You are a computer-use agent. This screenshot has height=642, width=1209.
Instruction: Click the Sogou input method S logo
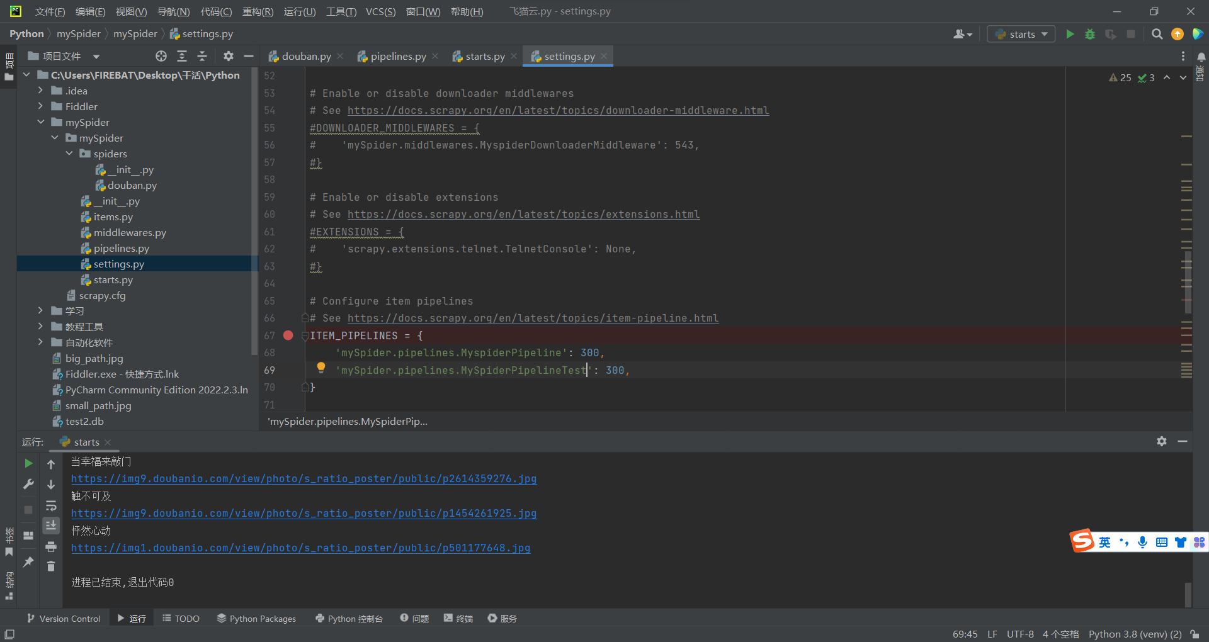point(1082,541)
